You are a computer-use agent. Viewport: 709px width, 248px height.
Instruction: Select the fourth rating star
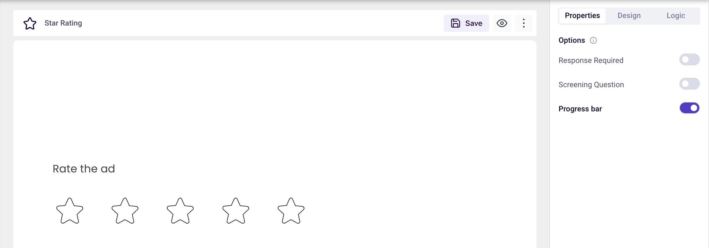pyautogui.click(x=236, y=211)
